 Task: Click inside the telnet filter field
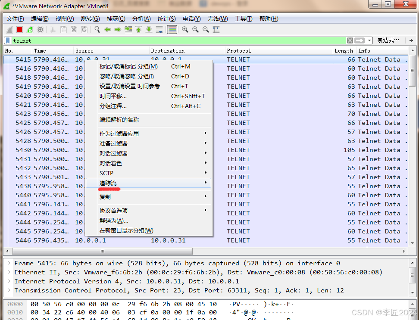pos(179,40)
